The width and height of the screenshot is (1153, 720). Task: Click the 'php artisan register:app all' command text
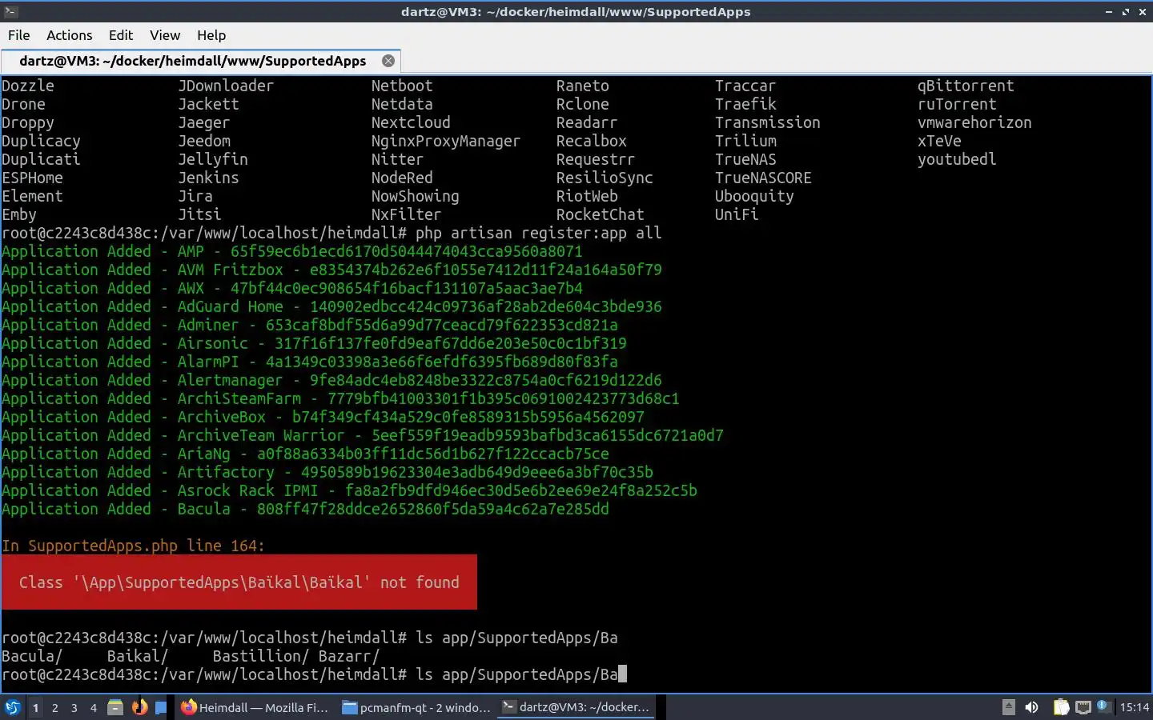538,233
